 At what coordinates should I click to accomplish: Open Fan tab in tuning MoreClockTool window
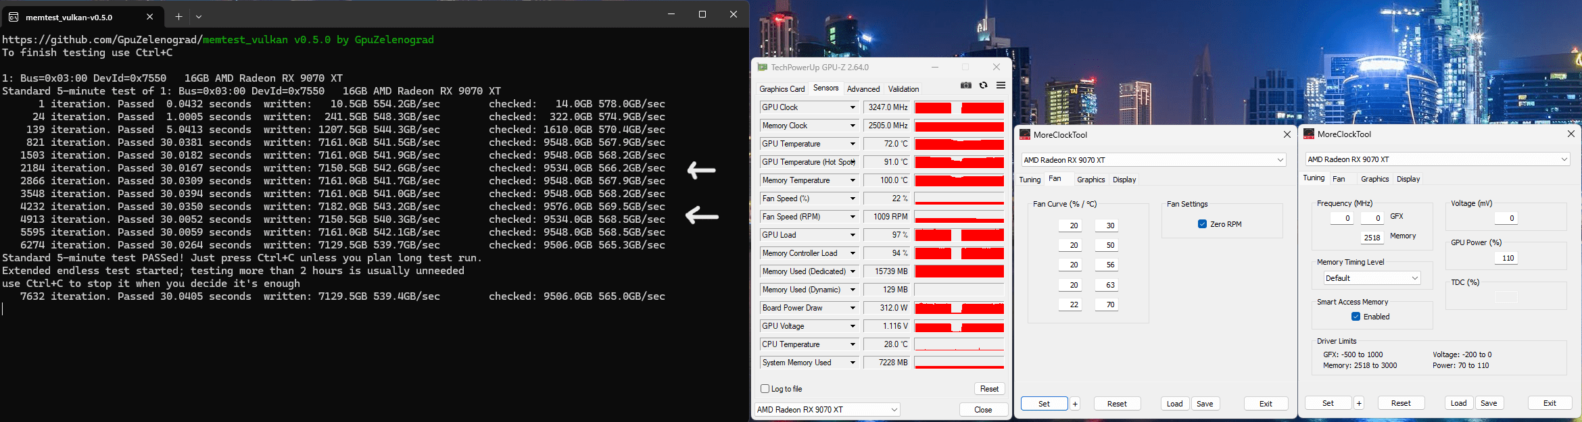tap(1339, 179)
